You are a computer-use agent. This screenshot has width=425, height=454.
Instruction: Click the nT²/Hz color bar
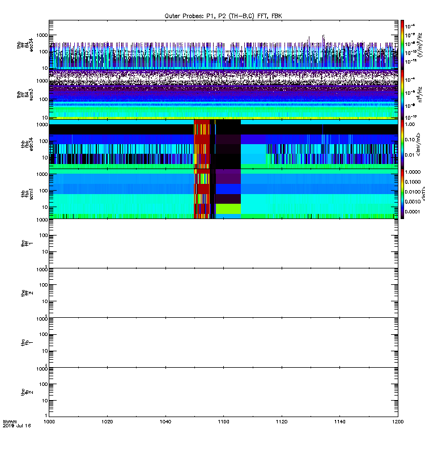point(402,94)
